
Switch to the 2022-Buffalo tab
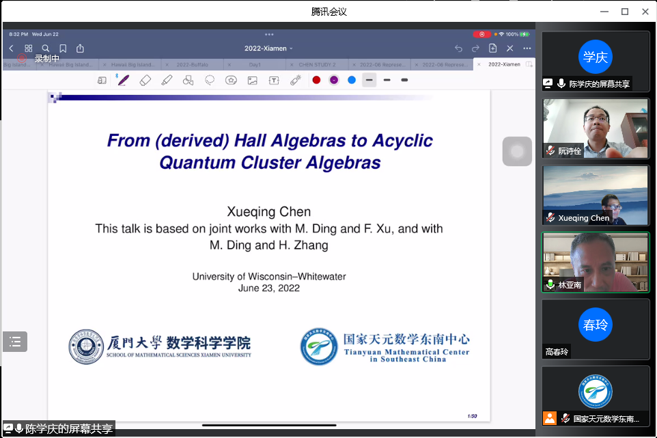tap(194, 64)
